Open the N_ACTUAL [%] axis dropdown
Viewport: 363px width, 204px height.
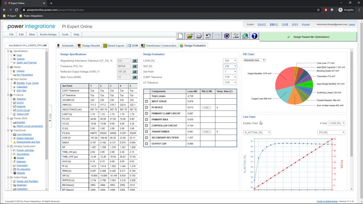click(257, 132)
